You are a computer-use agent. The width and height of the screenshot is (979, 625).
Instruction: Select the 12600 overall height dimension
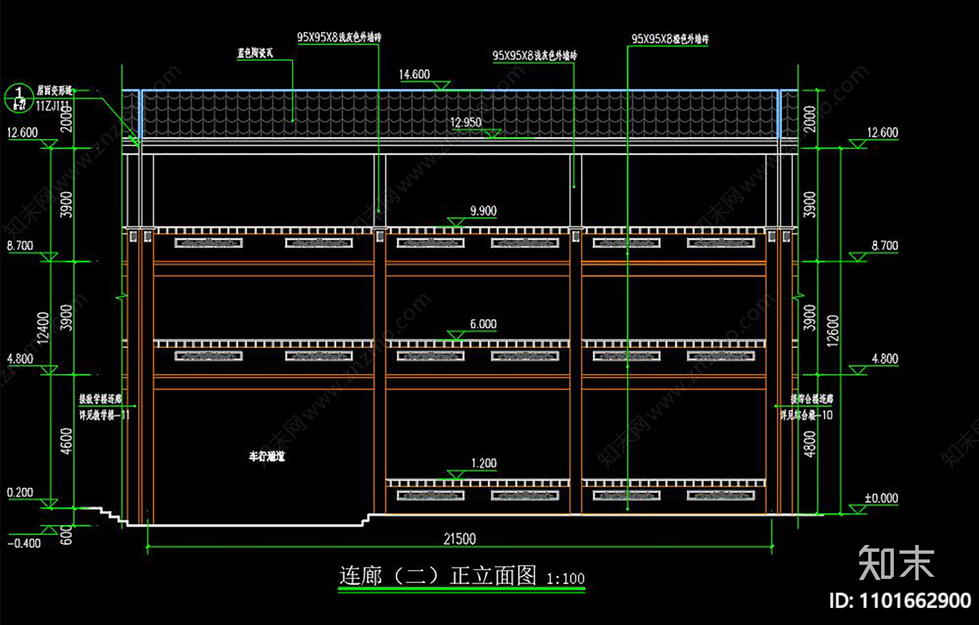coord(833,331)
